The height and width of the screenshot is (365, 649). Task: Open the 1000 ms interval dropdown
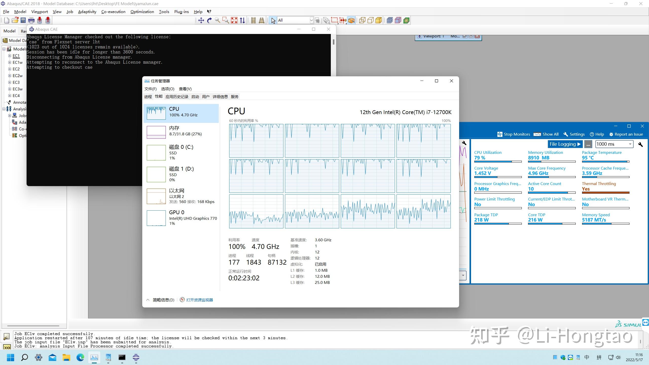click(x=630, y=144)
